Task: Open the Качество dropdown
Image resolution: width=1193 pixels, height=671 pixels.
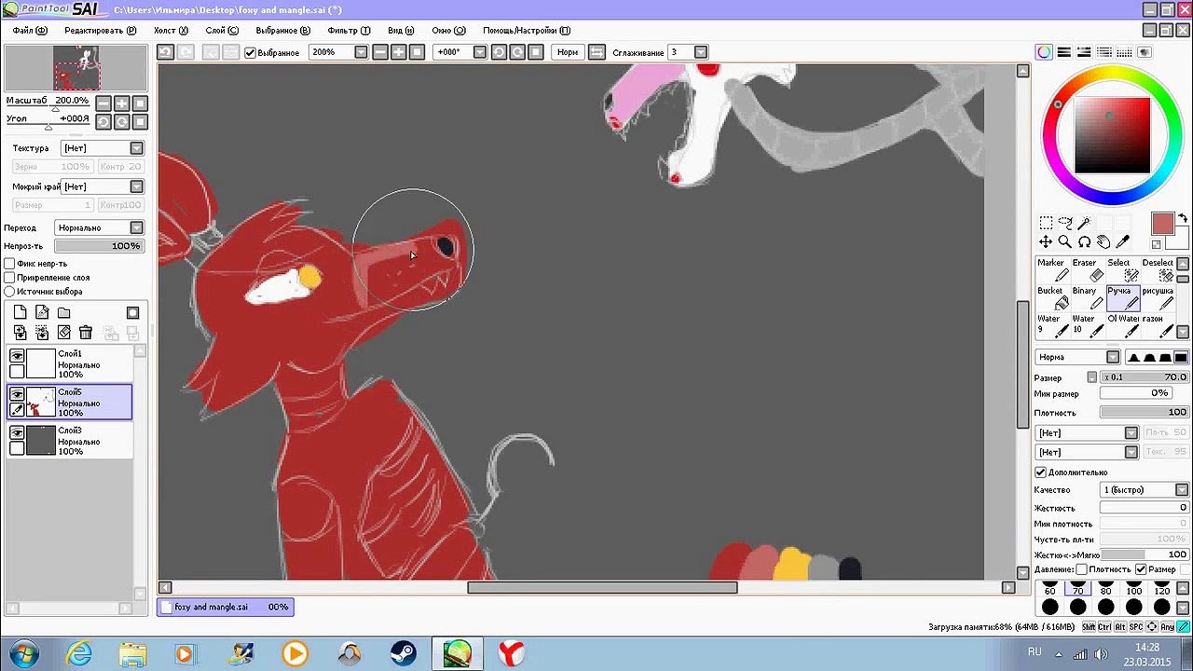Action: 1144,490
